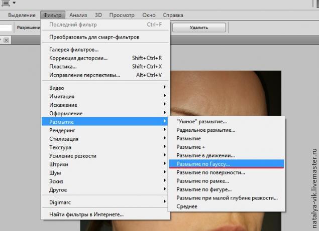Open the Окно menu
The width and height of the screenshot is (319, 231).
(x=149, y=15)
